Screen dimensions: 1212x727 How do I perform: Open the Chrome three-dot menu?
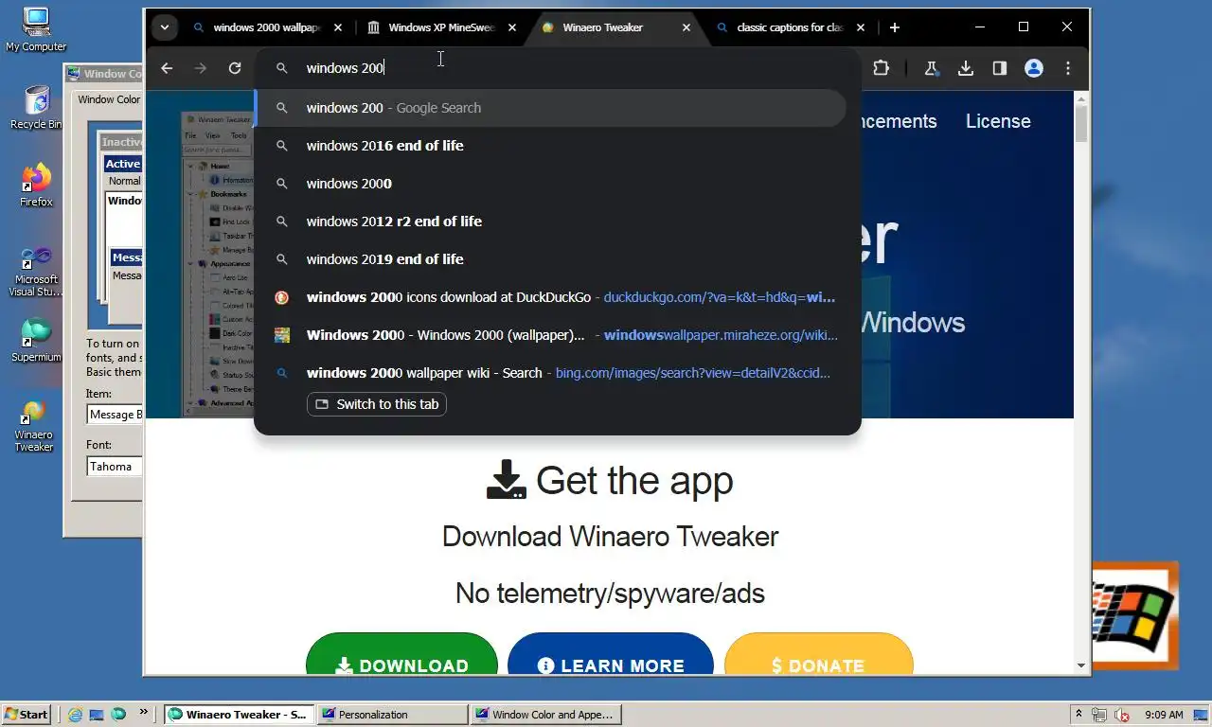(1067, 68)
